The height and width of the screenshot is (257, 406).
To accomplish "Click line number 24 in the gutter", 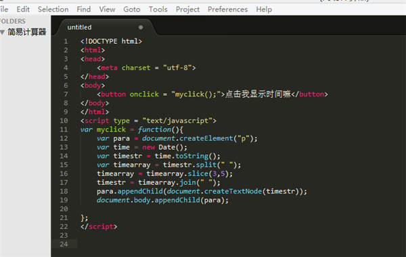I will [x=64, y=244].
